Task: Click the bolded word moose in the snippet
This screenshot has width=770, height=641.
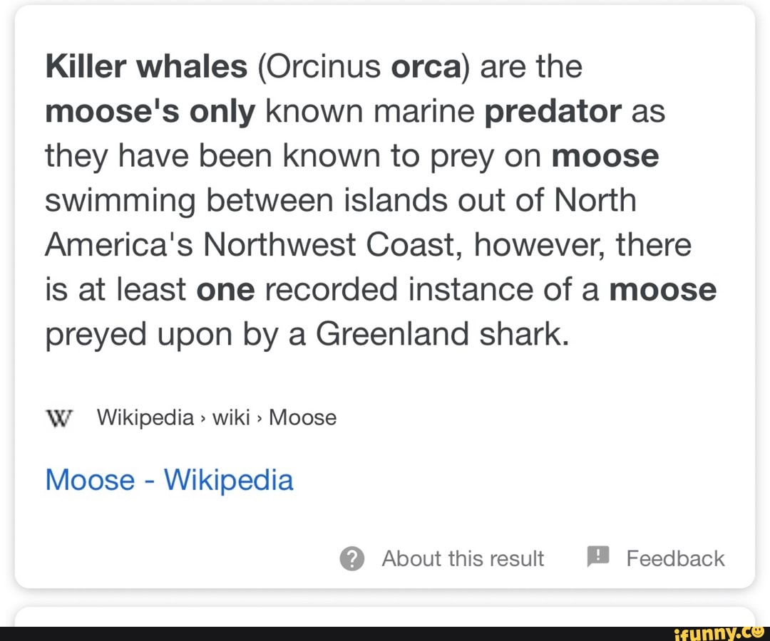Action: (605, 155)
